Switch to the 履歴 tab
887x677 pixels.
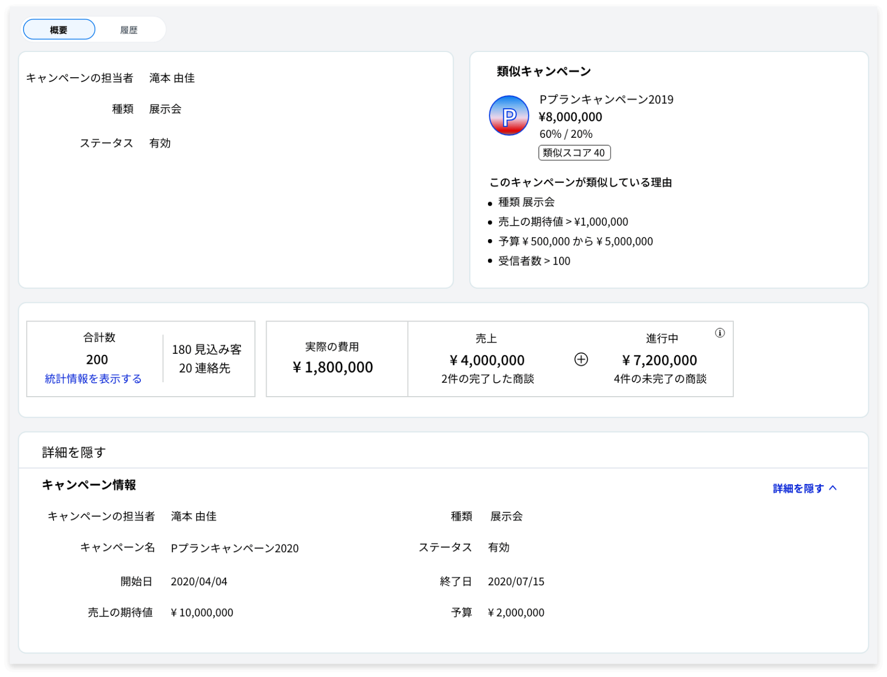click(129, 30)
